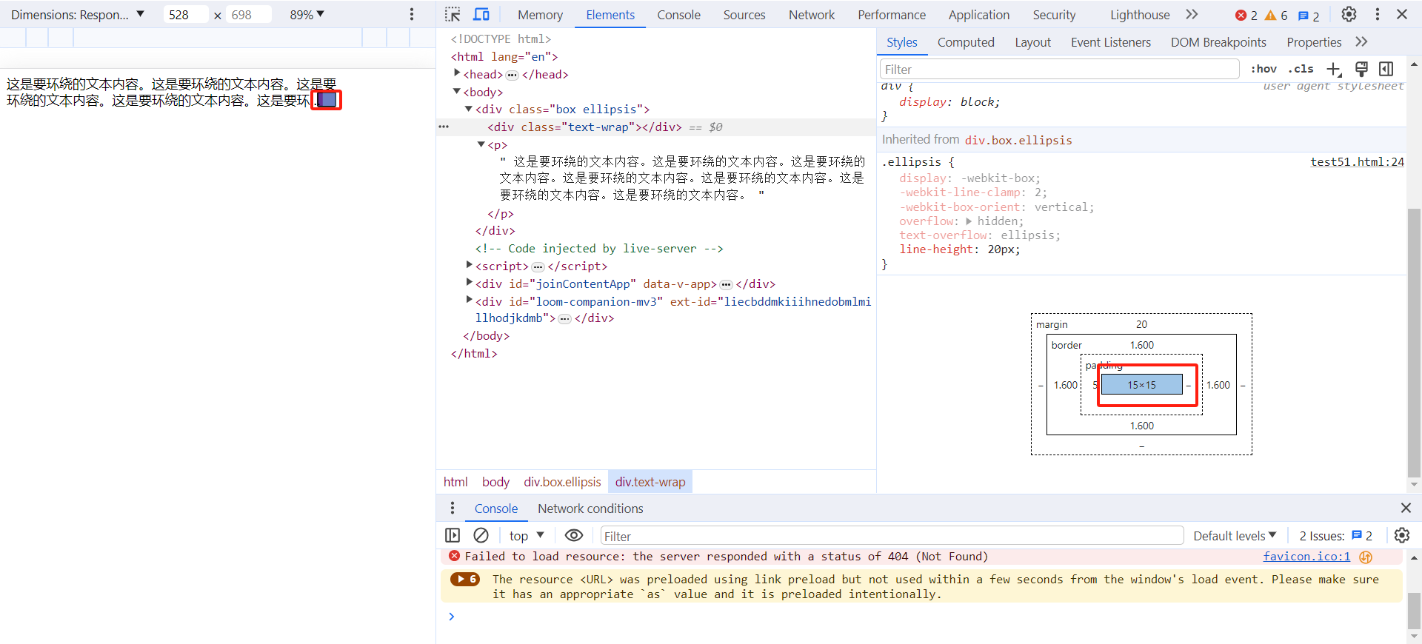Image resolution: width=1422 pixels, height=644 pixels.
Task: Click the new style rule plus icon
Action: 1334,69
